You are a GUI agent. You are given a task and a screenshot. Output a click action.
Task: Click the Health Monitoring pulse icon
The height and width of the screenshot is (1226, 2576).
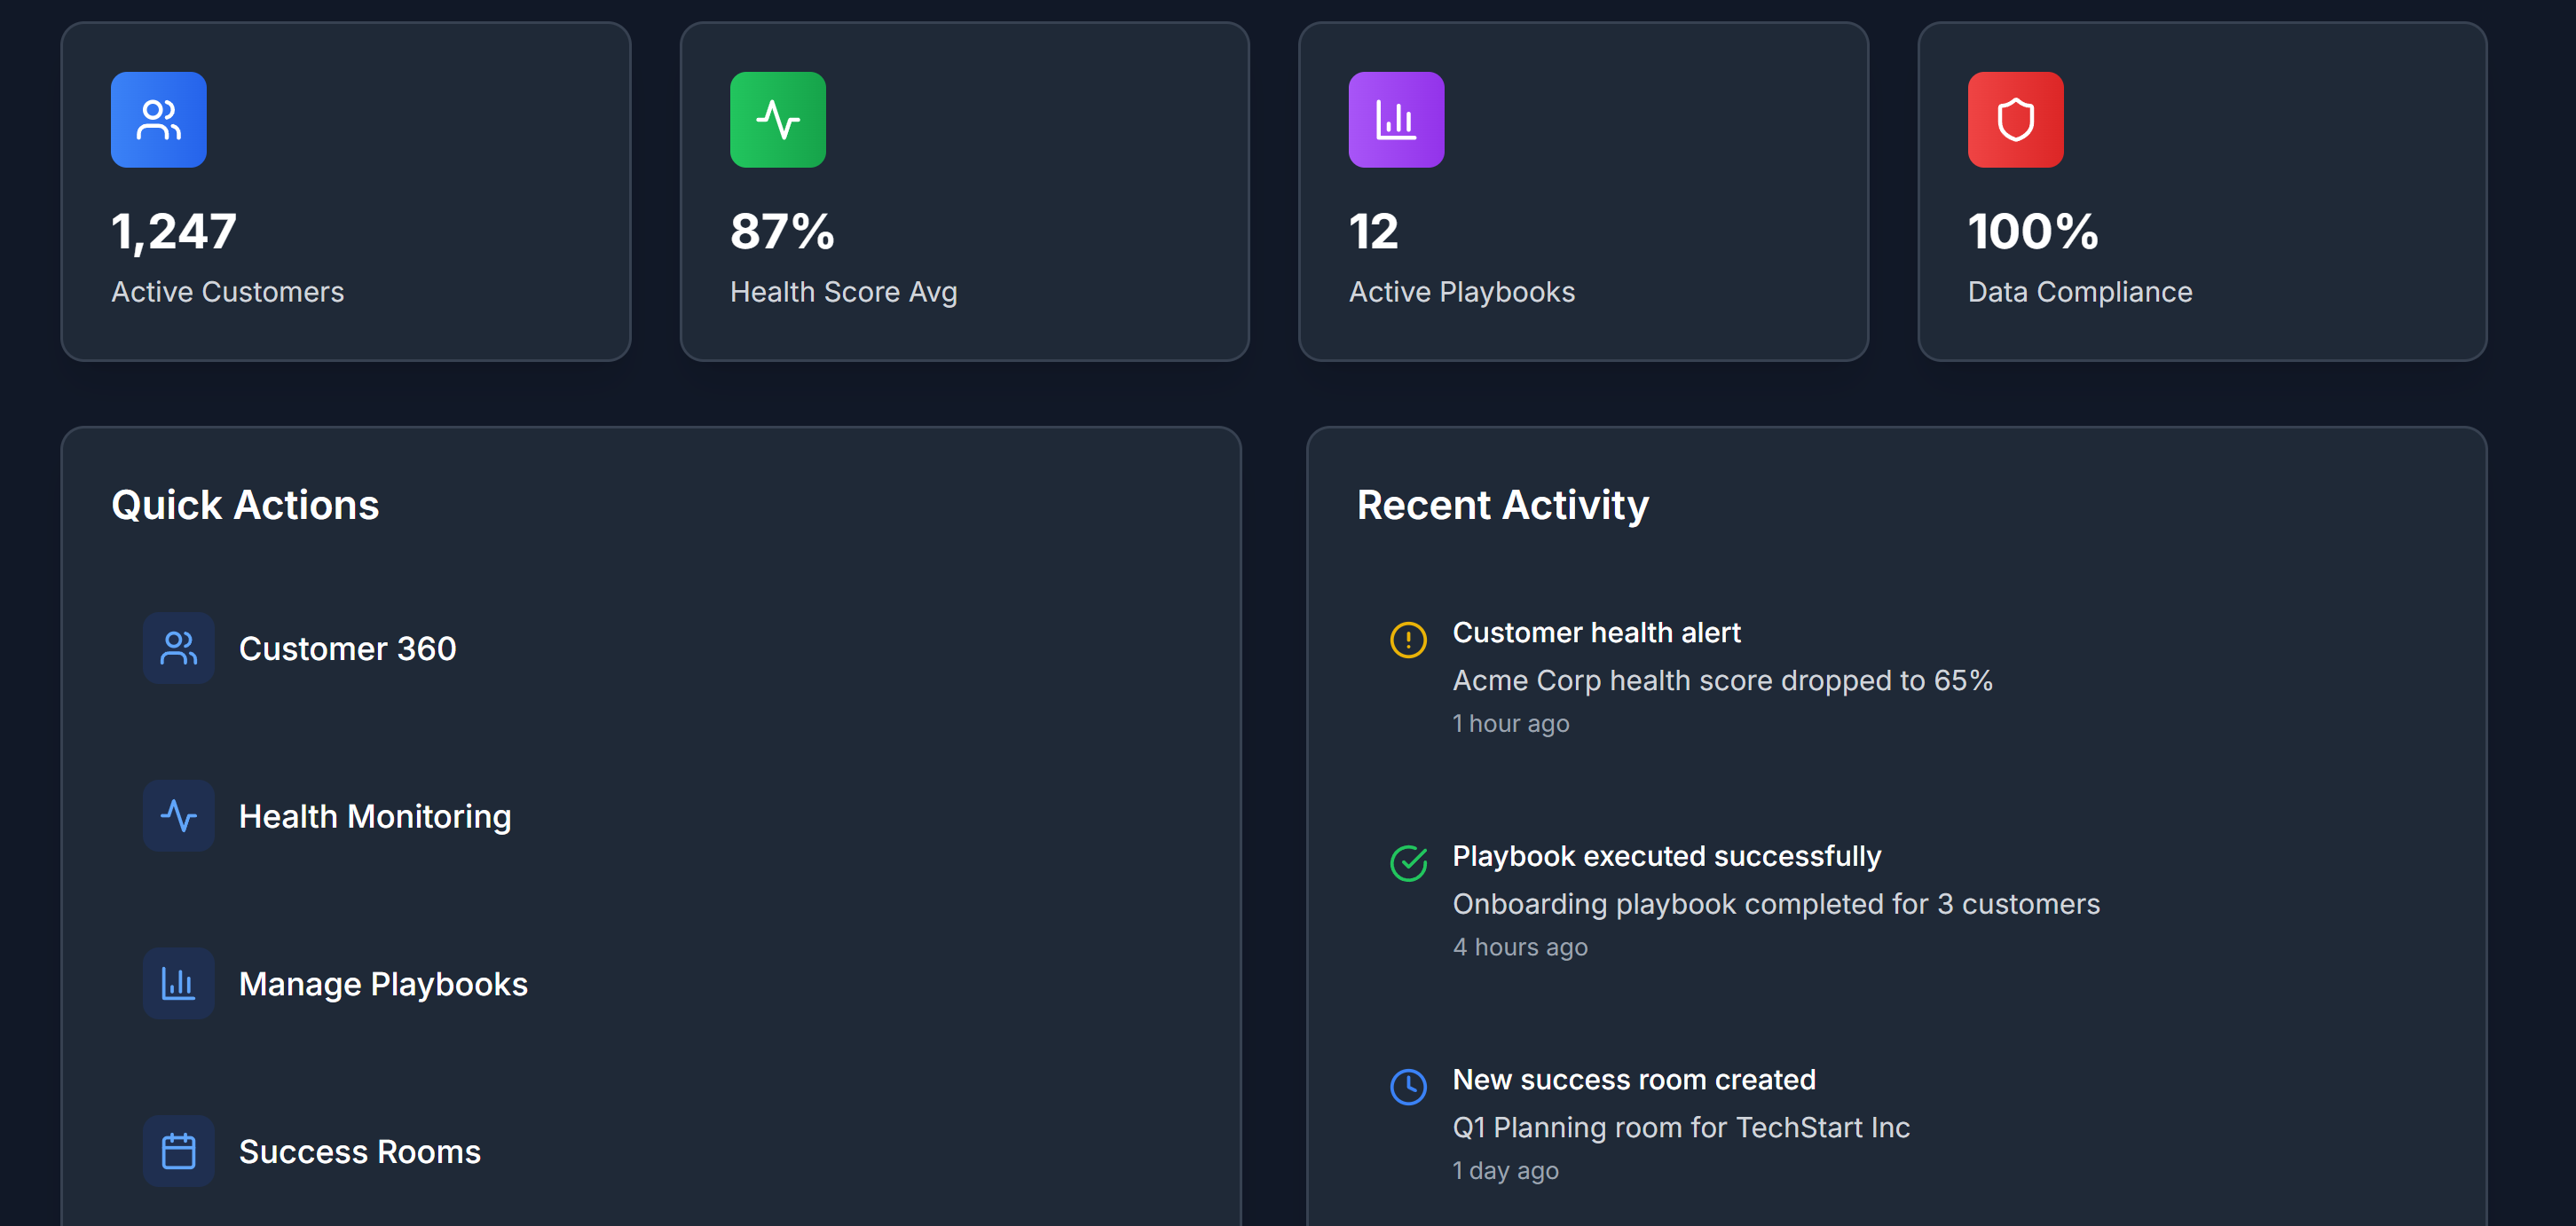point(179,816)
